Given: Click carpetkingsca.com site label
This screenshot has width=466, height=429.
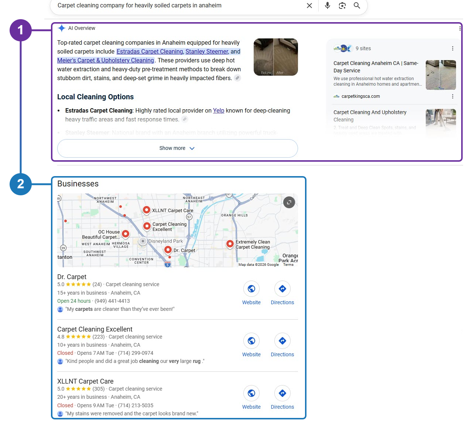Looking at the screenshot, I should tap(361, 96).
